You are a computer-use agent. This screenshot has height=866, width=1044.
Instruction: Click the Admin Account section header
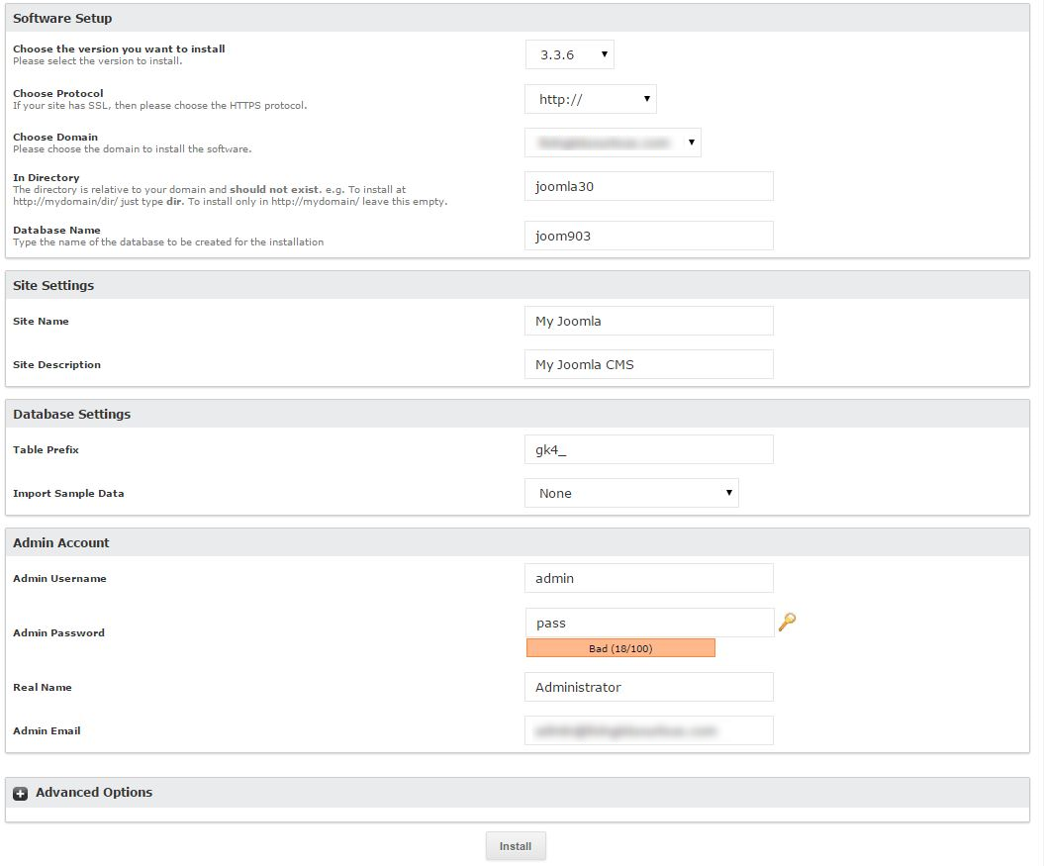click(x=61, y=542)
